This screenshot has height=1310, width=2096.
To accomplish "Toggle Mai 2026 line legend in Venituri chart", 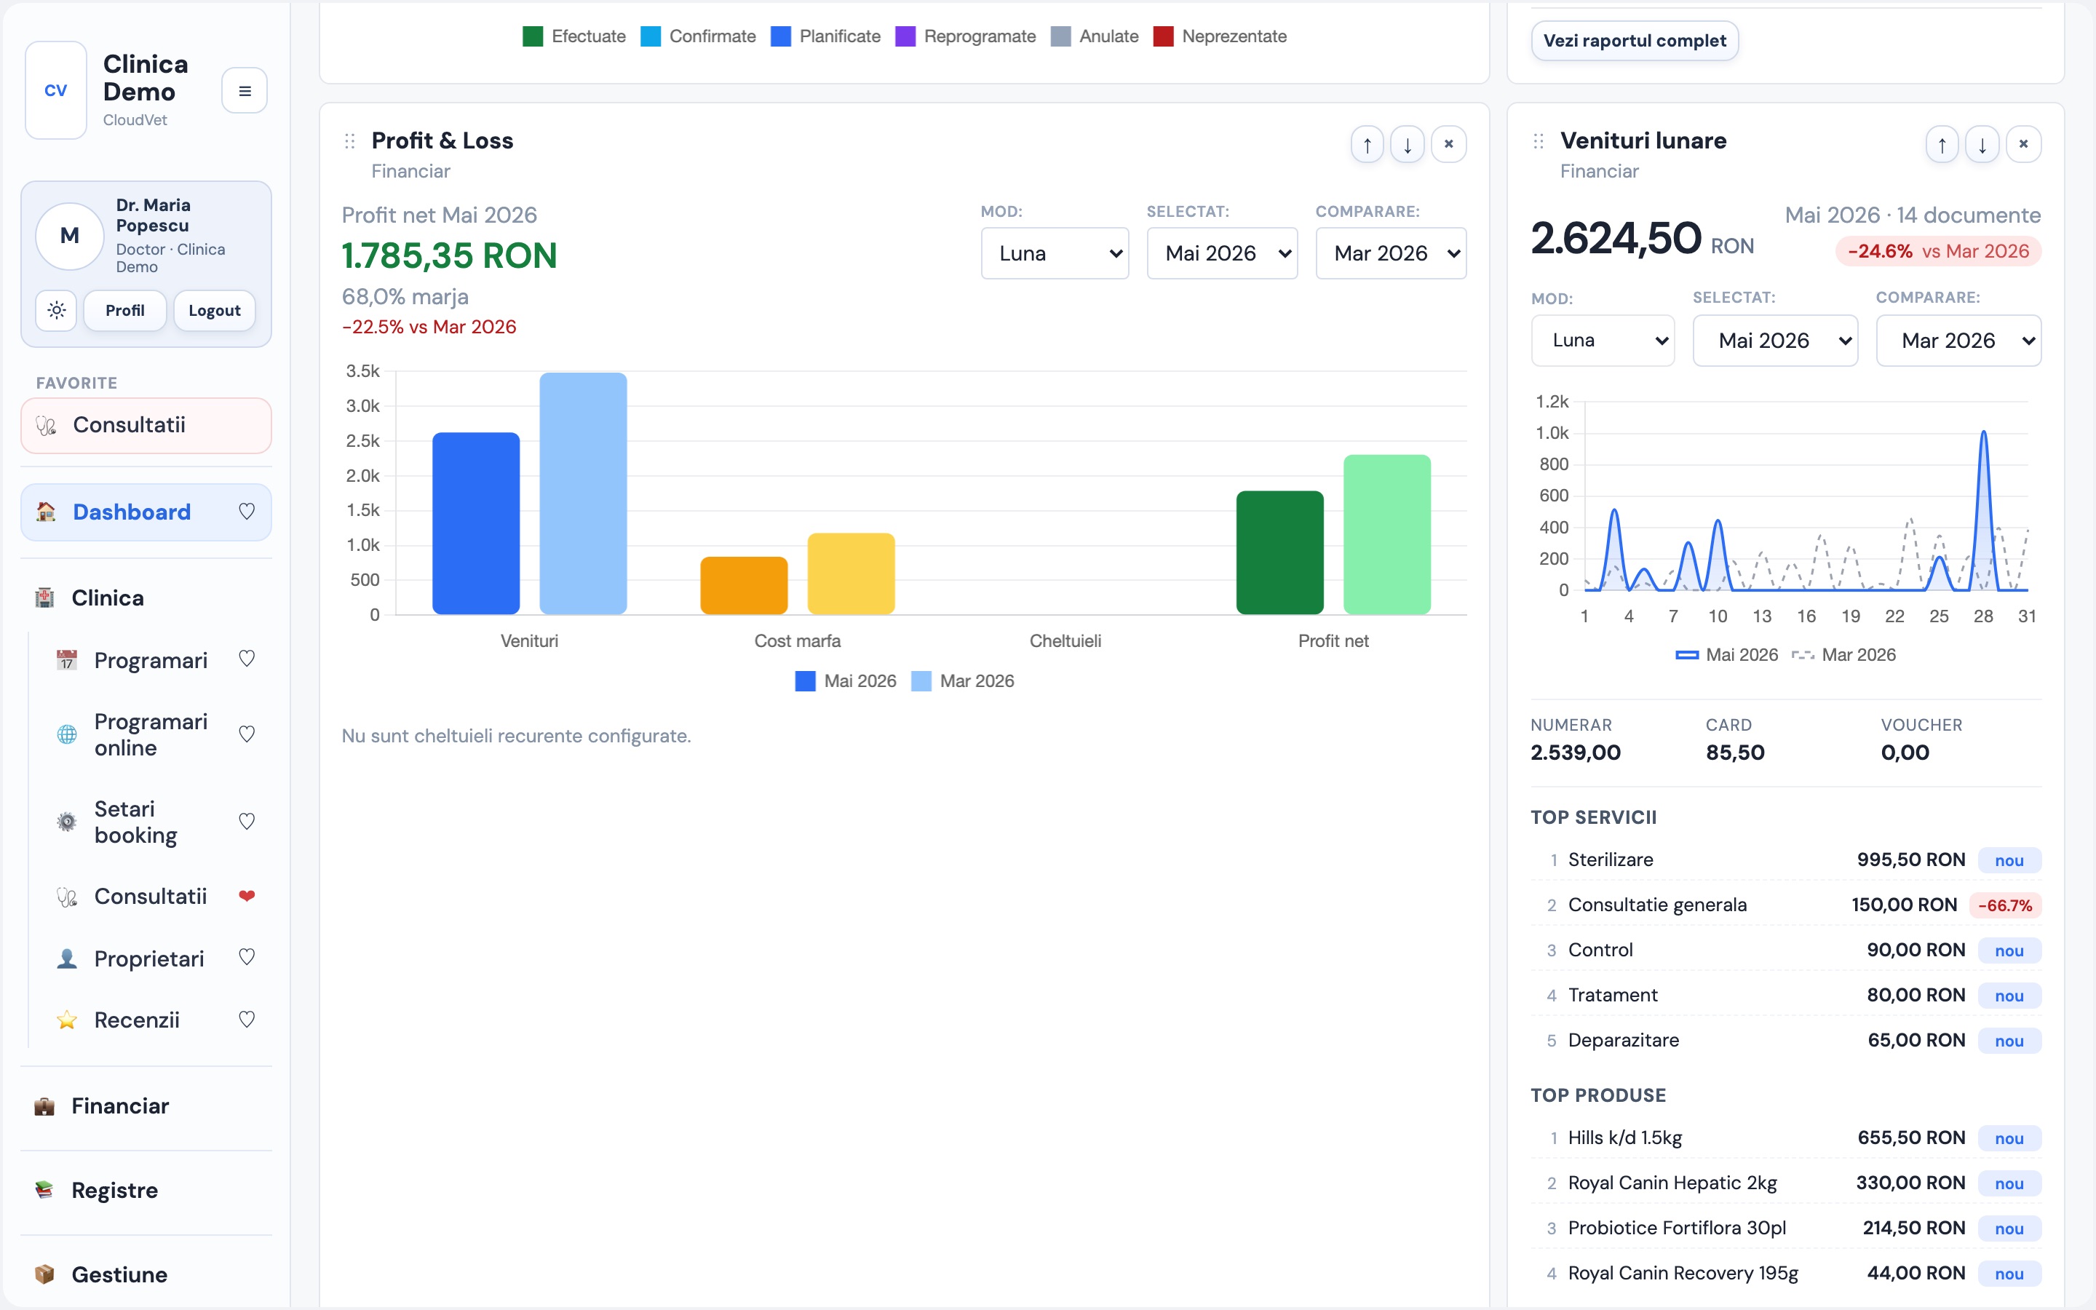I will [x=1726, y=655].
